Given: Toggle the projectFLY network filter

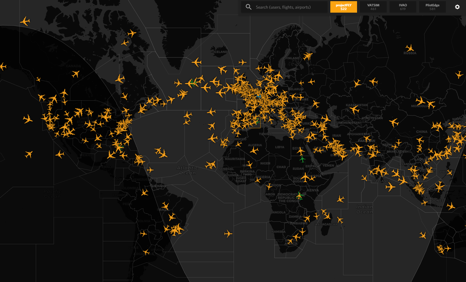Looking at the screenshot, I should coord(344,7).
